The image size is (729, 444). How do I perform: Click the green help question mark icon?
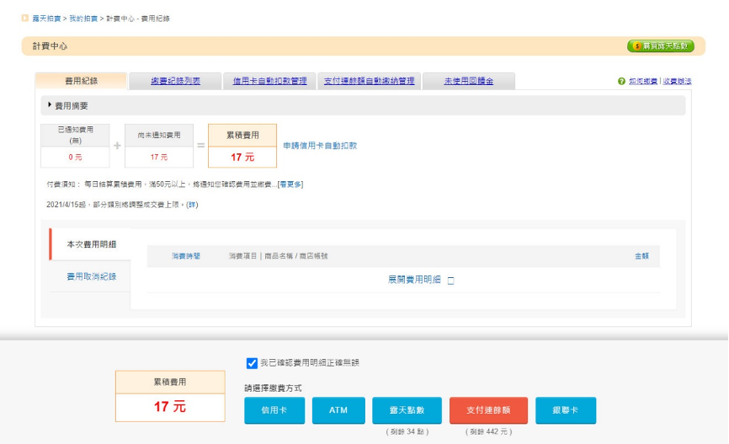pos(621,82)
